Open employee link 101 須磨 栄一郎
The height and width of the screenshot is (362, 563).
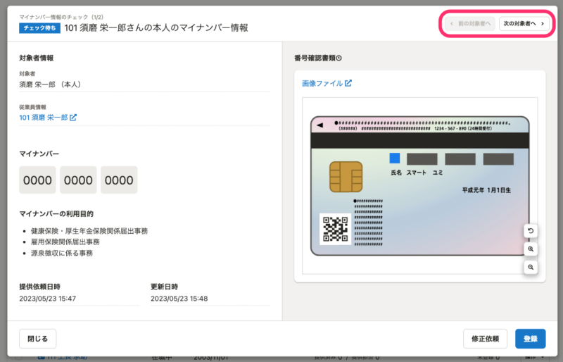pos(48,118)
